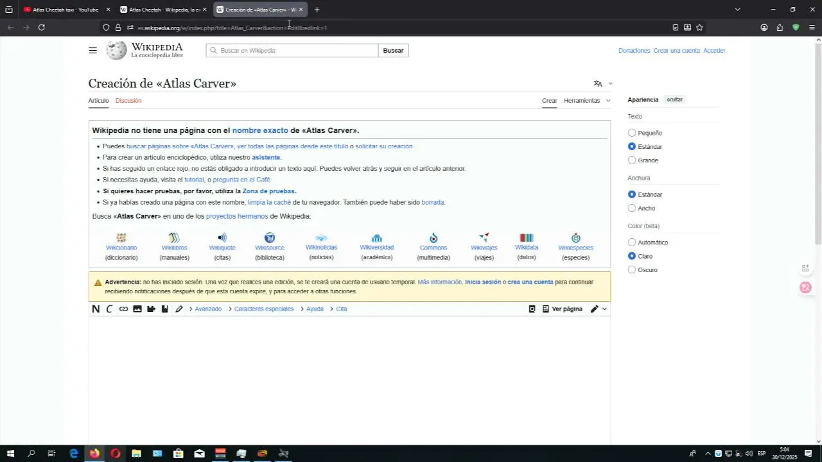This screenshot has width=822, height=462.
Task: Expand the Cita toolbar section
Action: tap(338, 309)
